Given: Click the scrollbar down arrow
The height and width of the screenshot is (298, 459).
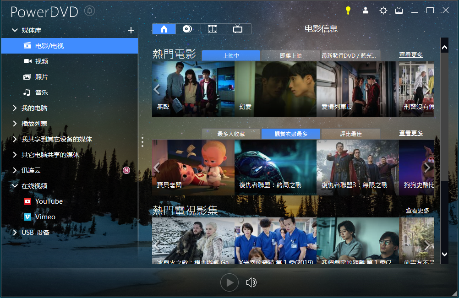Looking at the screenshot, I should point(444,254).
